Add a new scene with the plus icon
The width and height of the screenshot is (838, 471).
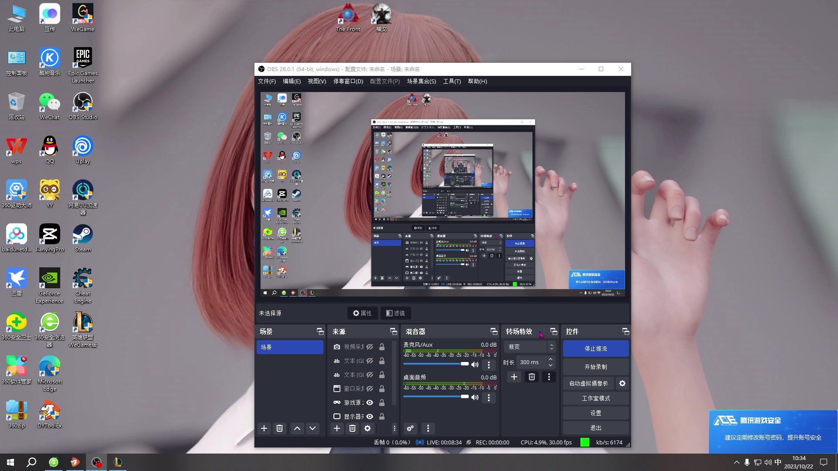tap(264, 428)
